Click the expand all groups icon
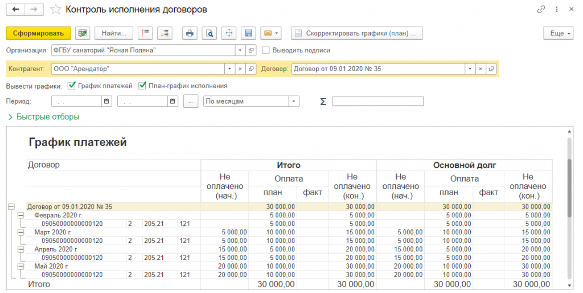The image size is (583, 293). [164, 34]
